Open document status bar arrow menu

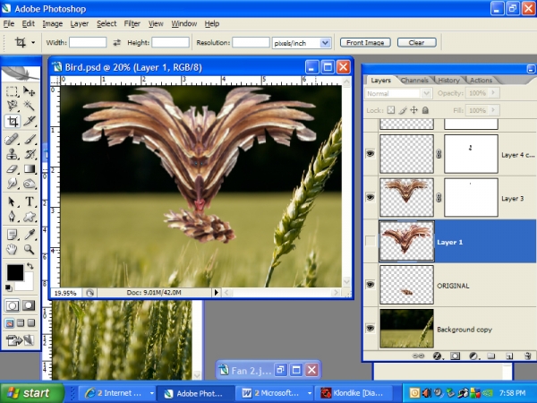pyautogui.click(x=216, y=293)
